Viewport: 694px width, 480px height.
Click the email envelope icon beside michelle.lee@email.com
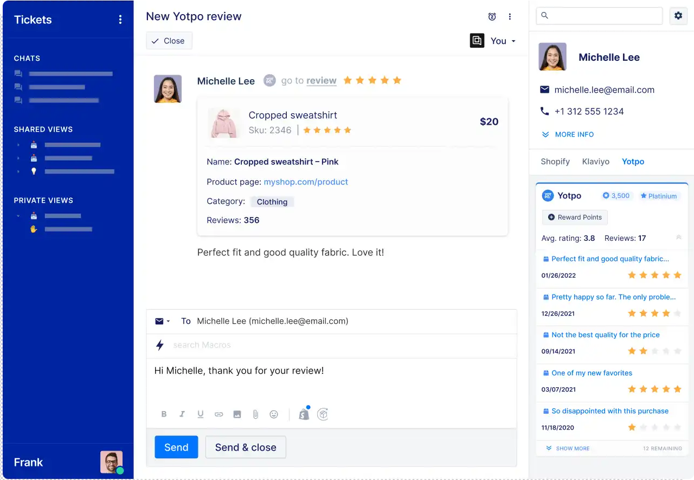545,89
